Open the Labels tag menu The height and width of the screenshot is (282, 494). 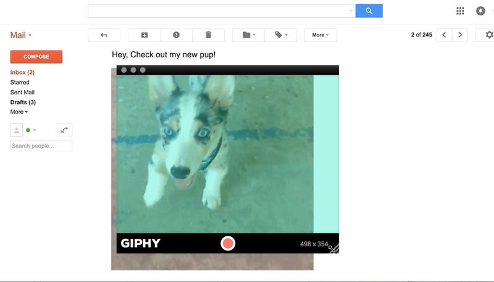pos(281,35)
